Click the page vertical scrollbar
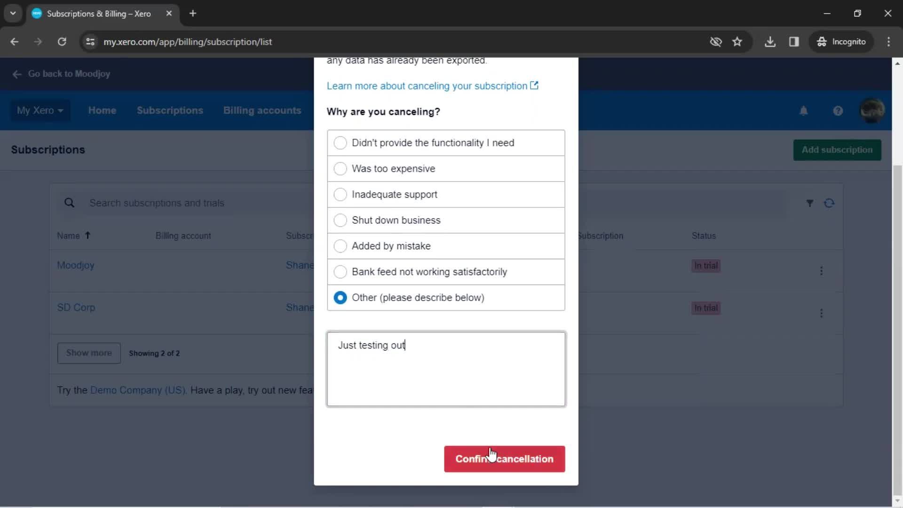903x508 pixels. tap(897, 329)
